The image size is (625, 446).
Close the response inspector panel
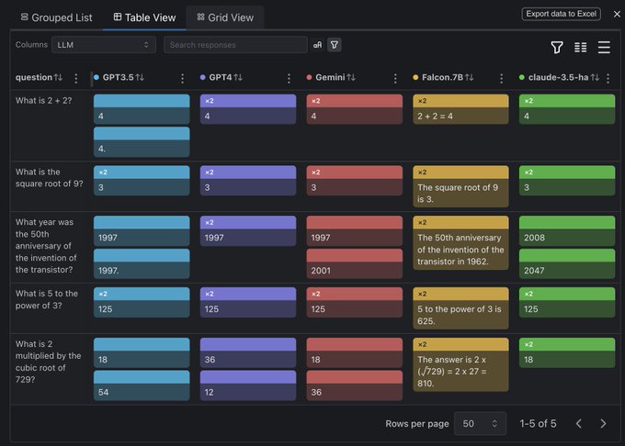tap(617, 14)
